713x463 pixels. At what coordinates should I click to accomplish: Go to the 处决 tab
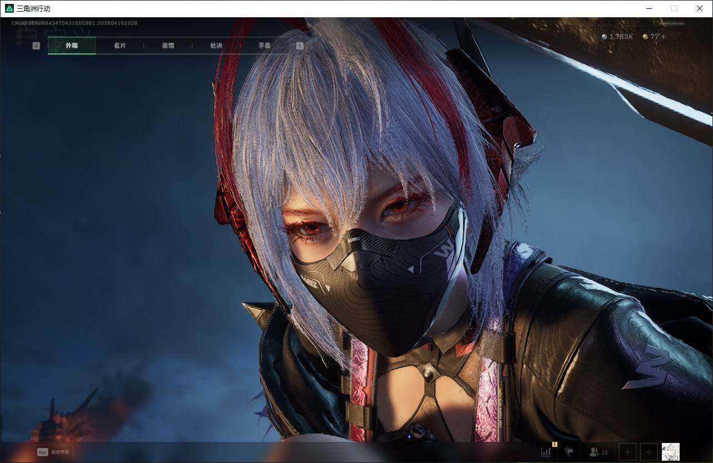pos(216,46)
